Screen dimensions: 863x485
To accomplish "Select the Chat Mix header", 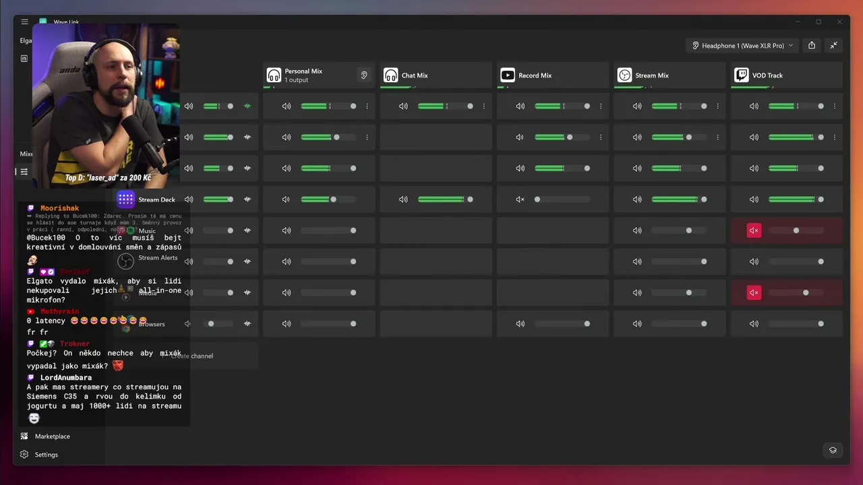I will point(436,75).
